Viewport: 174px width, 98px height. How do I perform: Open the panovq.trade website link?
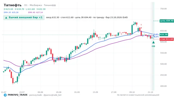pos(36,95)
